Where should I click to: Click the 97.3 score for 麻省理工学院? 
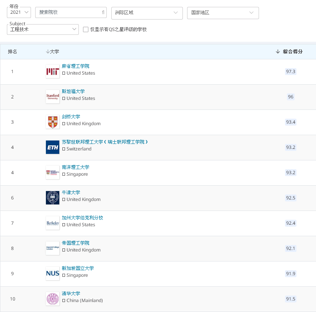[291, 72]
